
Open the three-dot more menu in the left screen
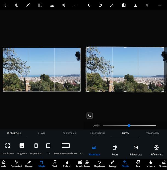click(76, 5)
